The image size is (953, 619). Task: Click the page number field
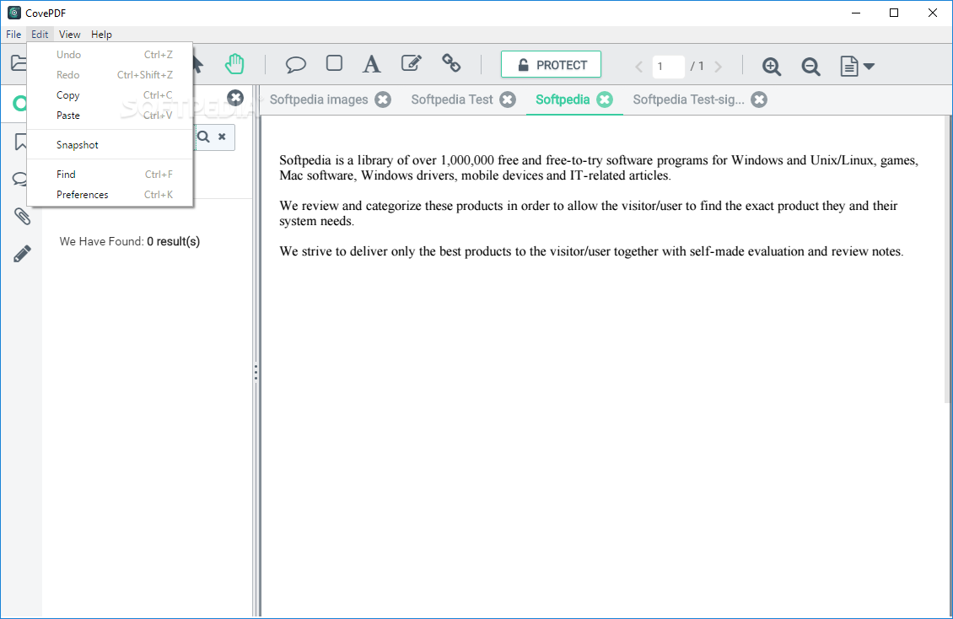(668, 67)
